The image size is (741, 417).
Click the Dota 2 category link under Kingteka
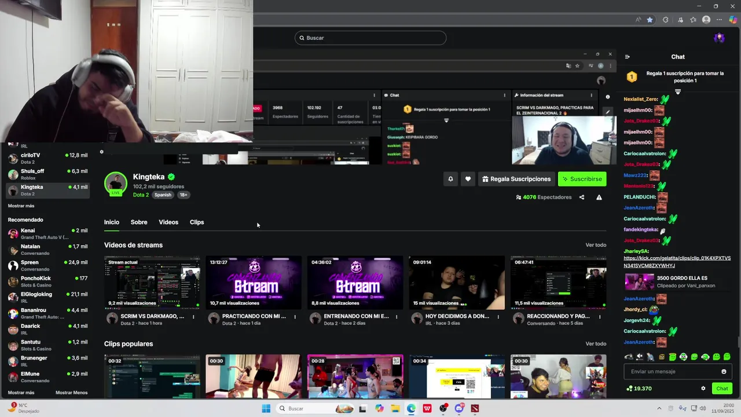[141, 195]
